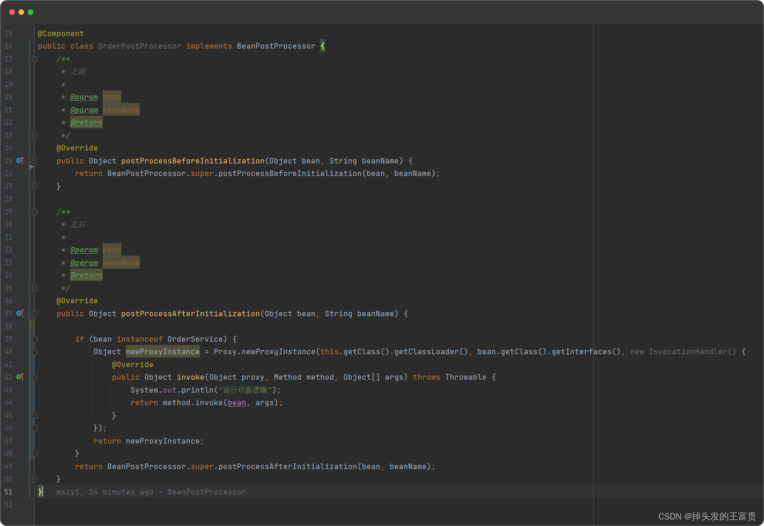Click the instanceof keyword on line 39
This screenshot has width=764, height=526.
140,339
